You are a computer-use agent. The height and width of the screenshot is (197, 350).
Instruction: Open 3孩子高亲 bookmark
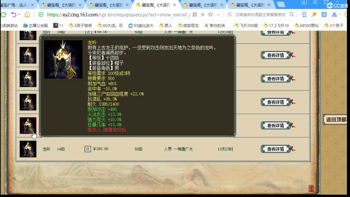tap(80, 25)
